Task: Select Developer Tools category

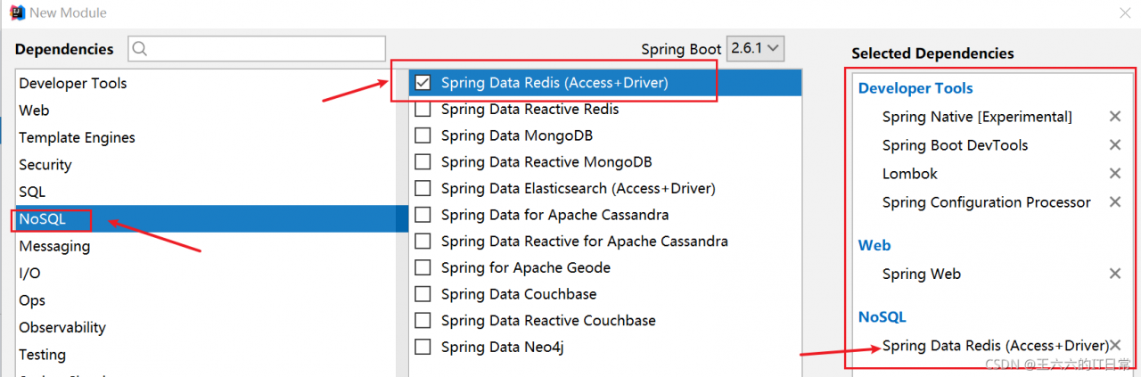Action: 206,83
